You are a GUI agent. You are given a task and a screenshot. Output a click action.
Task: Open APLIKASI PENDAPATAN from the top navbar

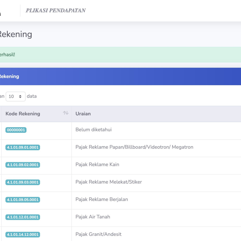pos(55,11)
